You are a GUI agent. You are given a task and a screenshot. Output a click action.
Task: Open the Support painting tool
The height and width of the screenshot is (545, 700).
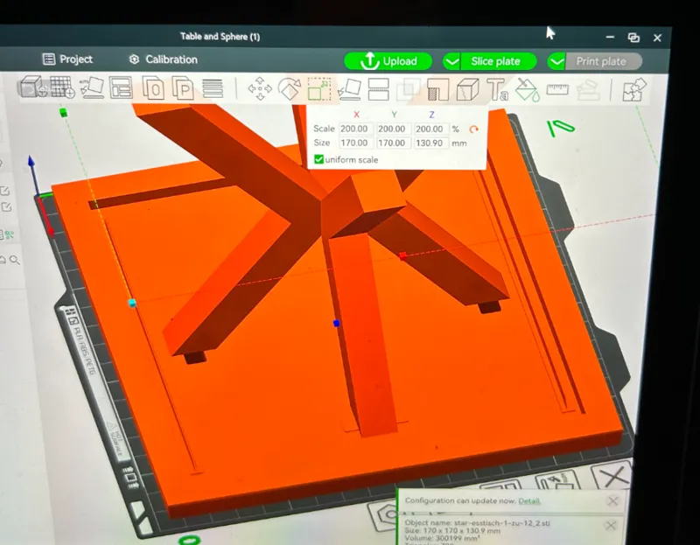point(437,90)
